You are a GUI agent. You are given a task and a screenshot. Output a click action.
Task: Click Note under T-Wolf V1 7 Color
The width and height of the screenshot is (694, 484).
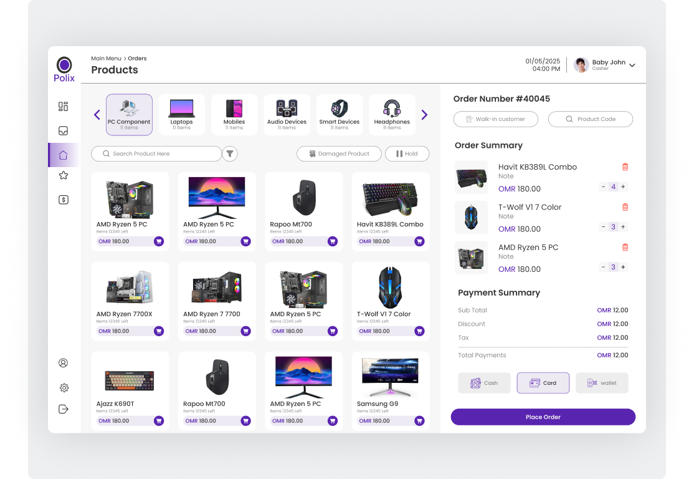(x=506, y=216)
